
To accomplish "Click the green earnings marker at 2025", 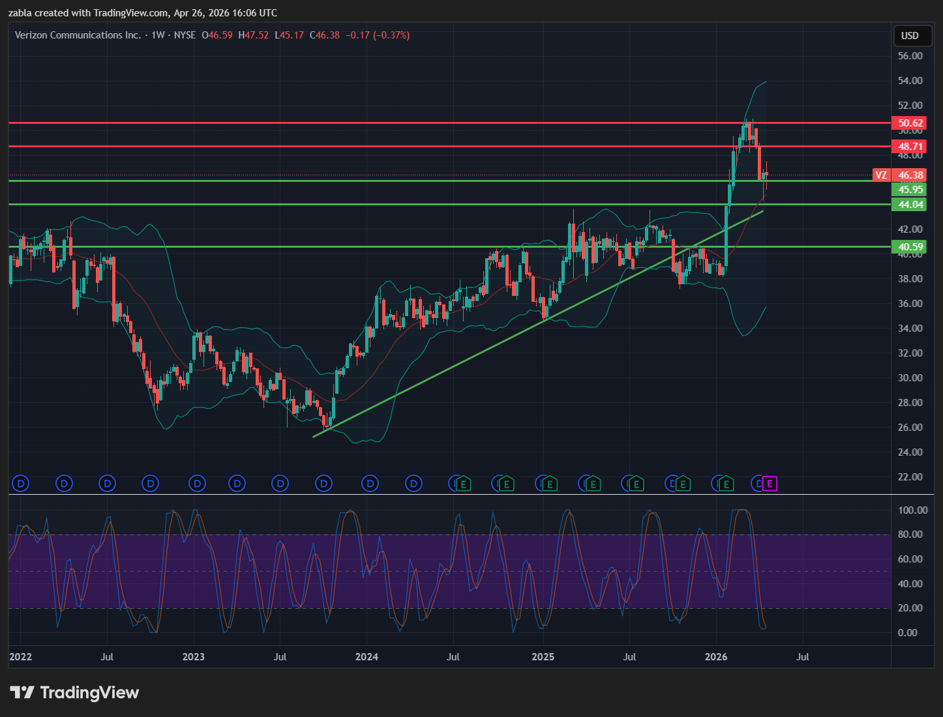I will pos(550,484).
